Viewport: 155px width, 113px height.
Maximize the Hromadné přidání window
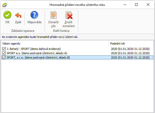(136, 5)
